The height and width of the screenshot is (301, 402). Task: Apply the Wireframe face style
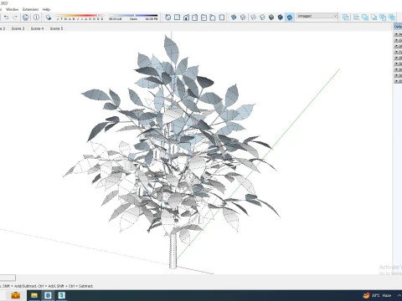click(x=253, y=18)
